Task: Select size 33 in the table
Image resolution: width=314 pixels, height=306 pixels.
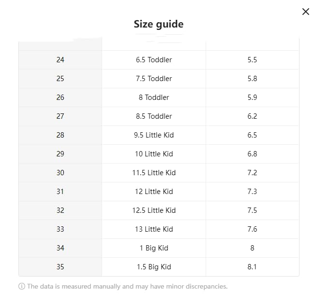Action: pyautogui.click(x=60, y=229)
